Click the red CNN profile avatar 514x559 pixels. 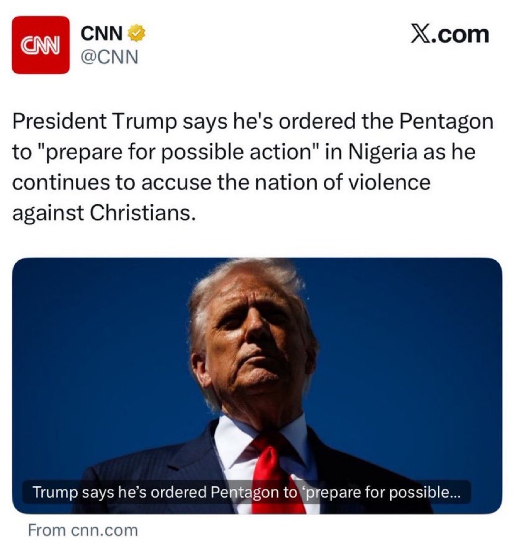click(41, 45)
